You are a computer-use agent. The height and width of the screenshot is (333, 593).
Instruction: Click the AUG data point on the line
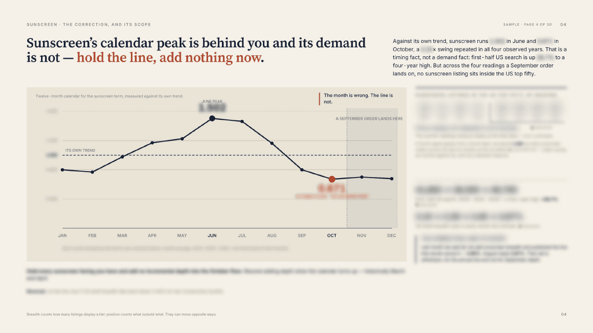tap(272, 143)
